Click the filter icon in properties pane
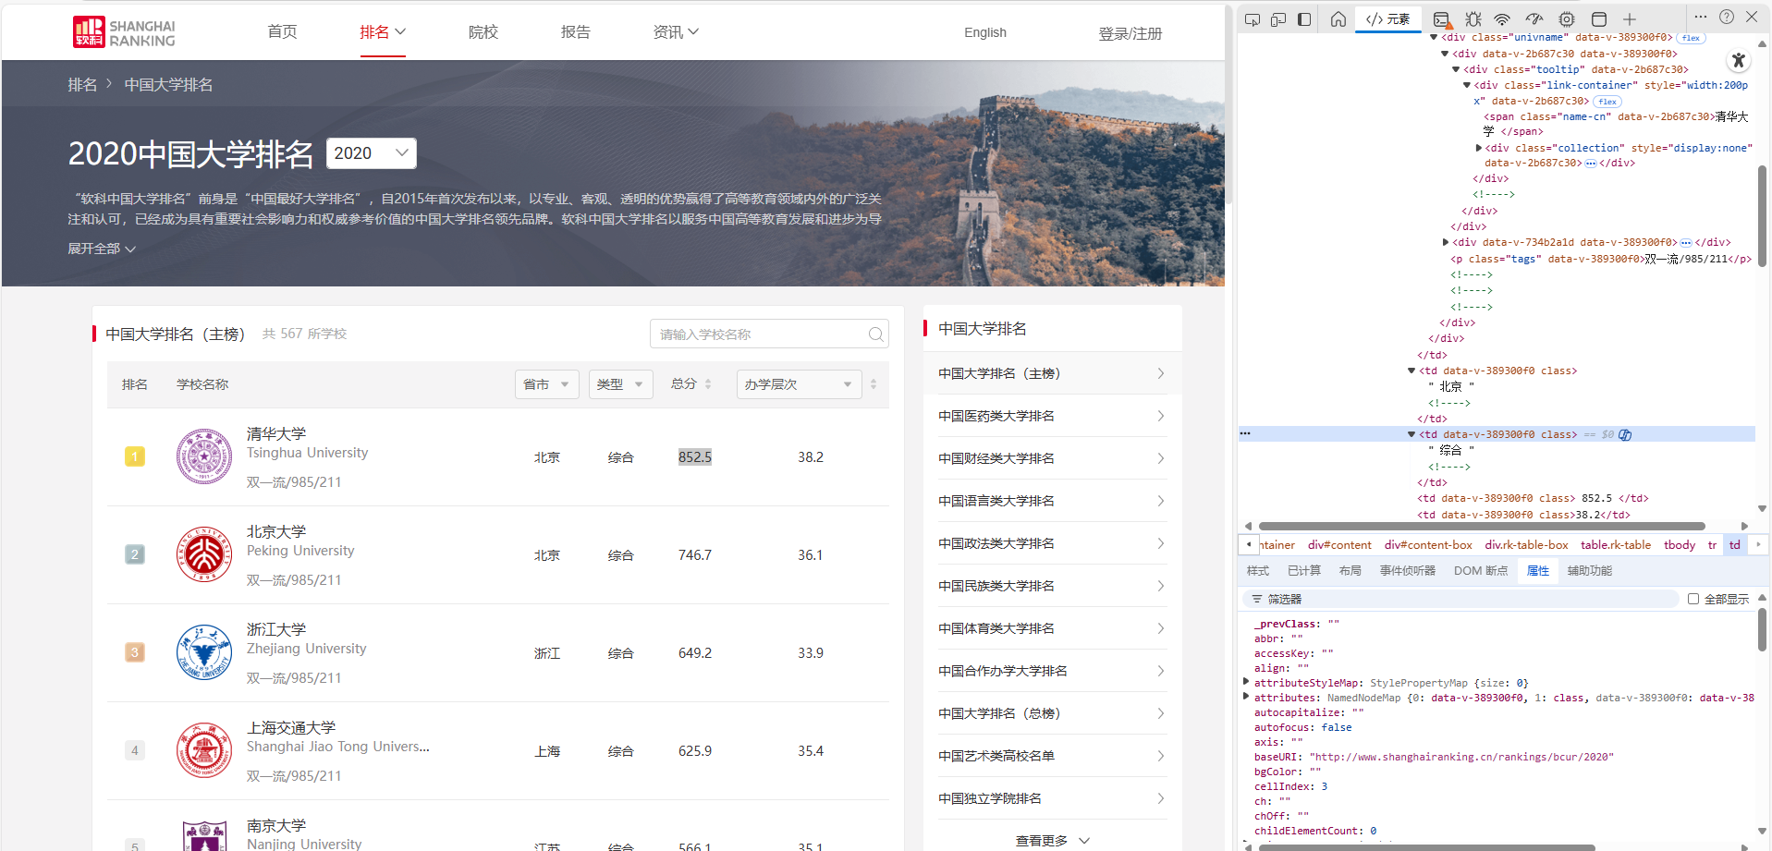Image resolution: width=1772 pixels, height=851 pixels. pos(1257,600)
